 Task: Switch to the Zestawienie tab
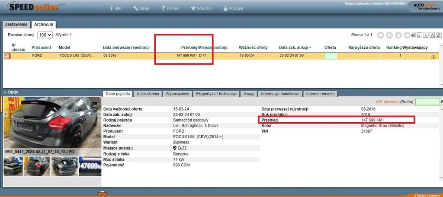point(16,24)
